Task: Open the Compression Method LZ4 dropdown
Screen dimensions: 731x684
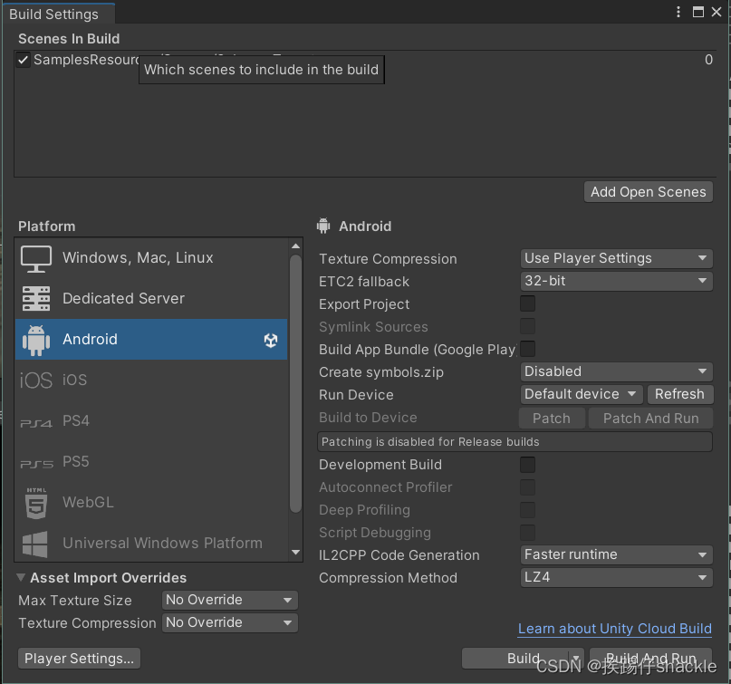Action: pyautogui.click(x=616, y=577)
